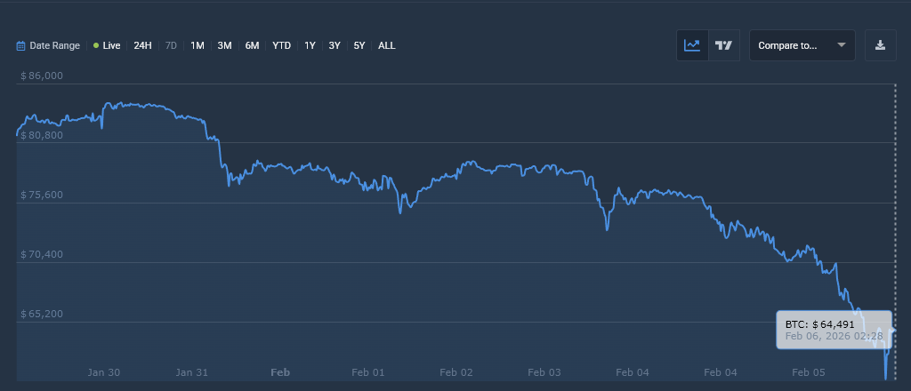Select the 24H time range

tap(142, 45)
